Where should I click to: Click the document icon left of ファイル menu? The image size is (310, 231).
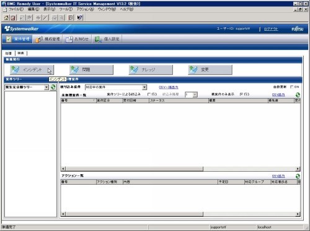5,9
